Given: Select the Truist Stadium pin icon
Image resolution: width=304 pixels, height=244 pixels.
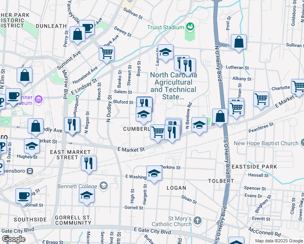Looking at the screenshot, I should [190, 27].
